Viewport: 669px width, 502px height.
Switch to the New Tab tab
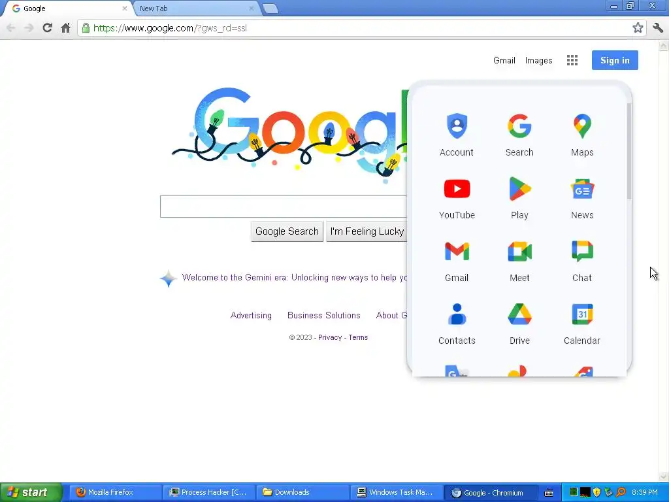click(x=195, y=8)
